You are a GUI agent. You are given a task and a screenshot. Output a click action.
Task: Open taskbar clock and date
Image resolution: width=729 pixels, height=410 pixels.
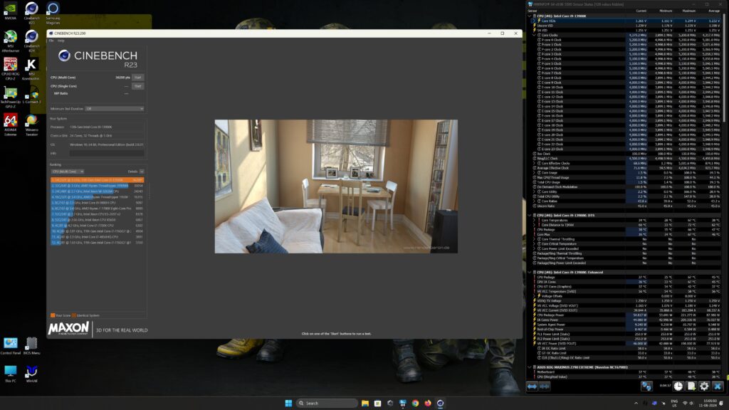click(710, 403)
